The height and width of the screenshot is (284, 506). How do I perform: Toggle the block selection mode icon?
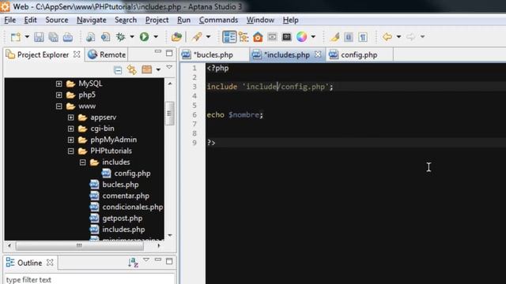tap(349, 37)
